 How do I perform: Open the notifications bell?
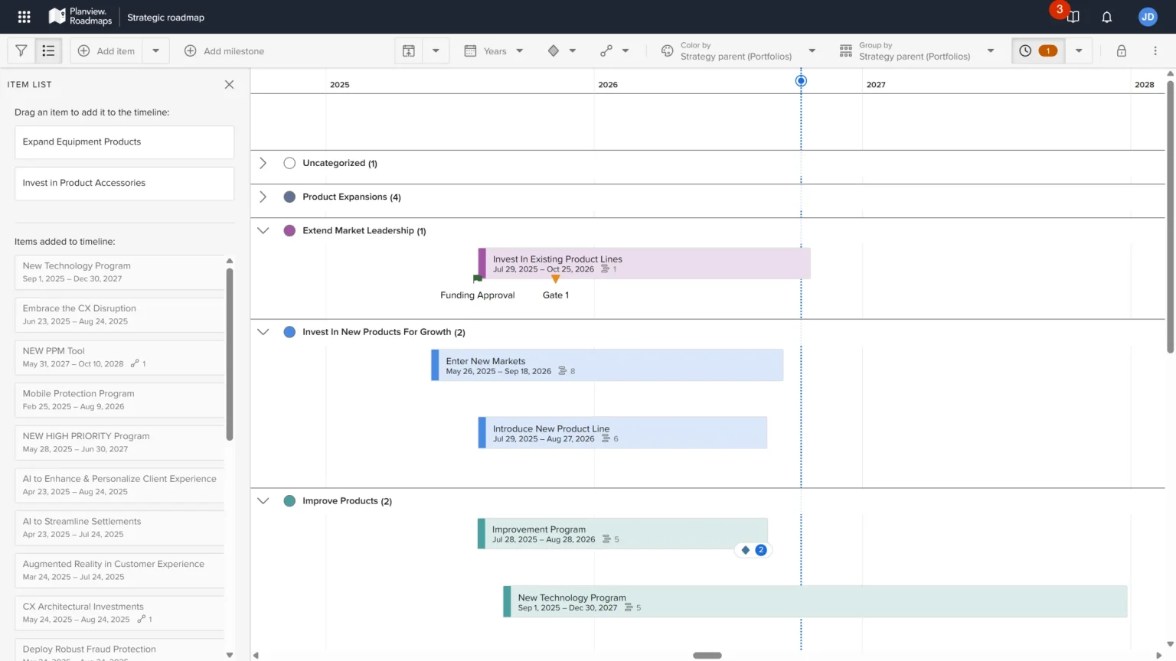pos(1106,17)
